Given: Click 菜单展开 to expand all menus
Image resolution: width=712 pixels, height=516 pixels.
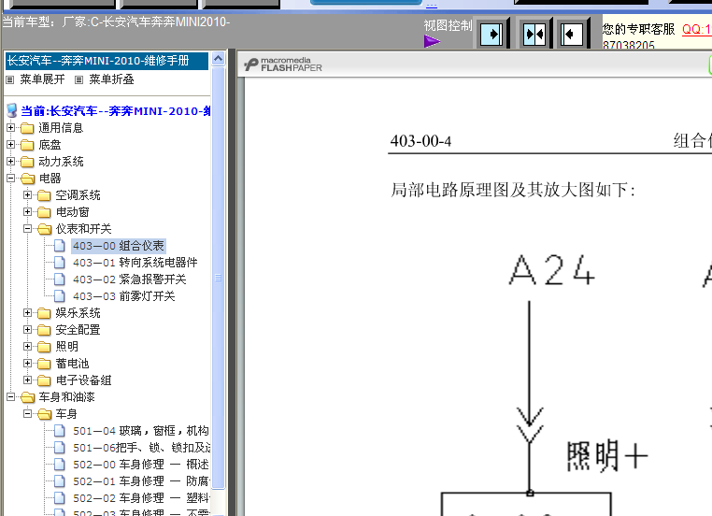Looking at the screenshot, I should pos(42,79).
